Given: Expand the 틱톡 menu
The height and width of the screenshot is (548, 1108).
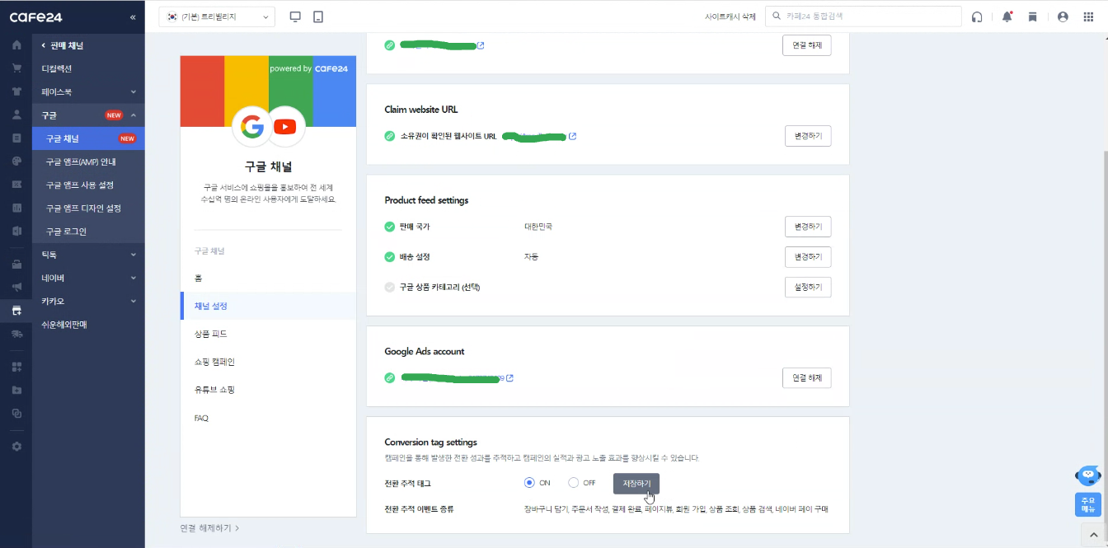Looking at the screenshot, I should pyautogui.click(x=89, y=255).
